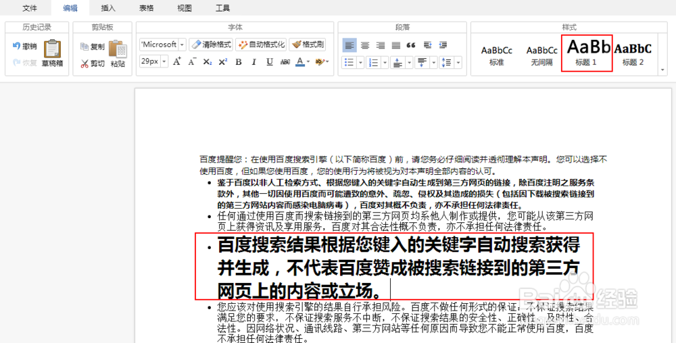Select the 编辑 tab
Screen dimensions: 676x343
[70, 7]
